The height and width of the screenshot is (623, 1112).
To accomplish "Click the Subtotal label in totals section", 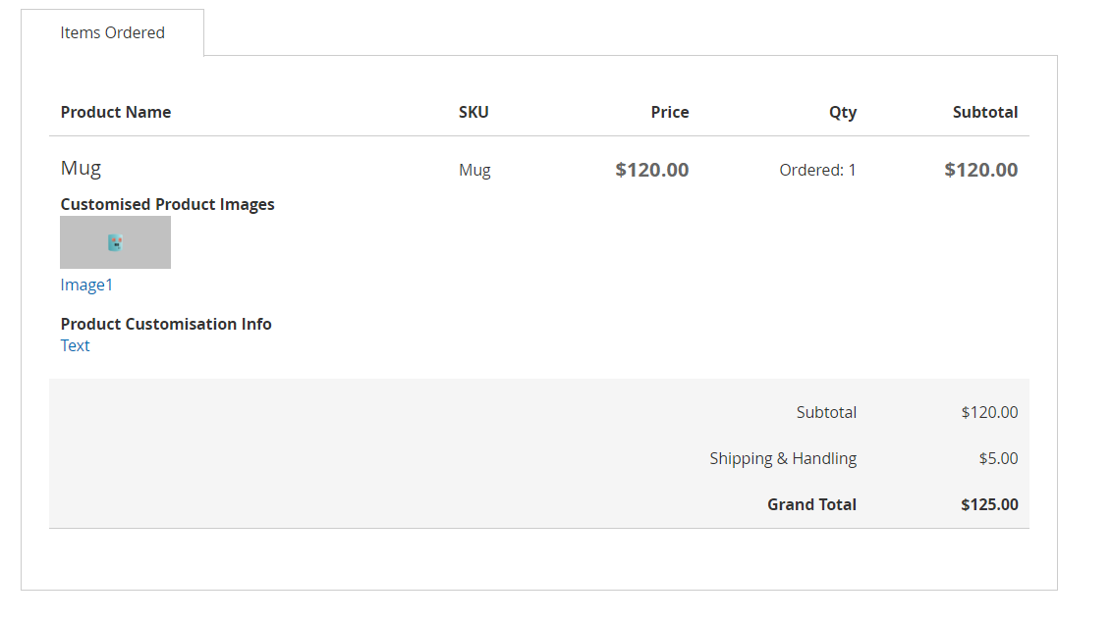I will tap(826, 412).
